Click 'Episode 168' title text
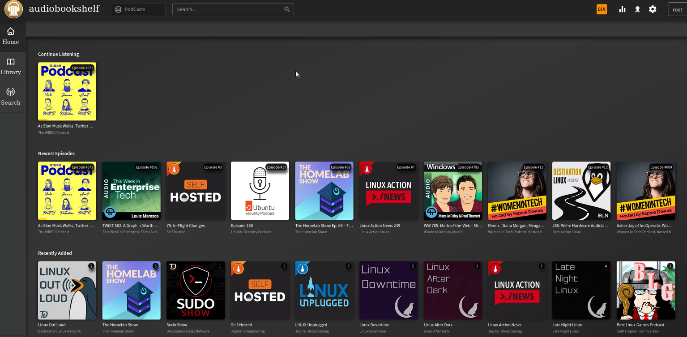This screenshot has width=687, height=337. tap(242, 226)
